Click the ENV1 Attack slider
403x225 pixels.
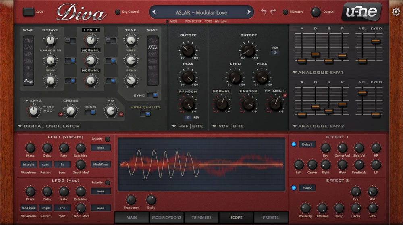302,61
